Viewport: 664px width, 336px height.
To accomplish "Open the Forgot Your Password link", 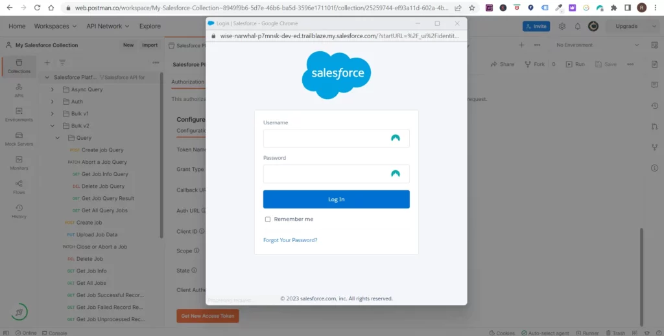I will [x=290, y=240].
